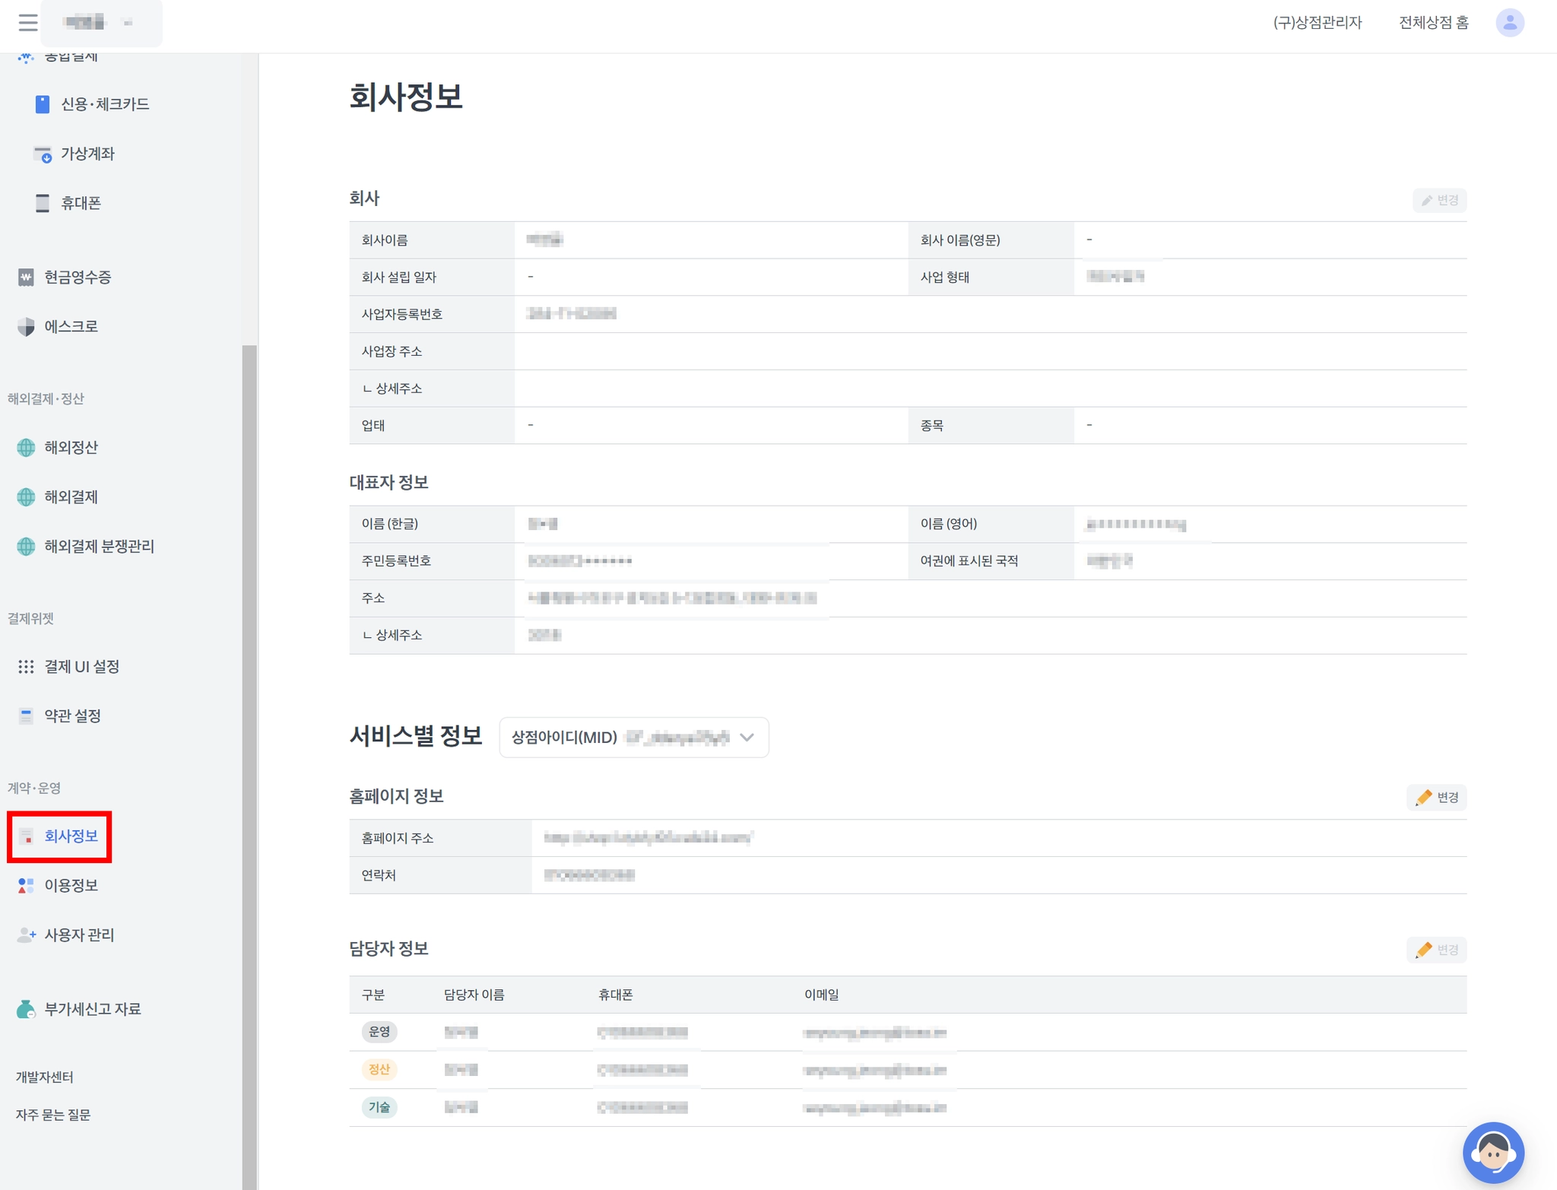Click the 신용·체크카드 card icon
The height and width of the screenshot is (1190, 1557).
(43, 104)
